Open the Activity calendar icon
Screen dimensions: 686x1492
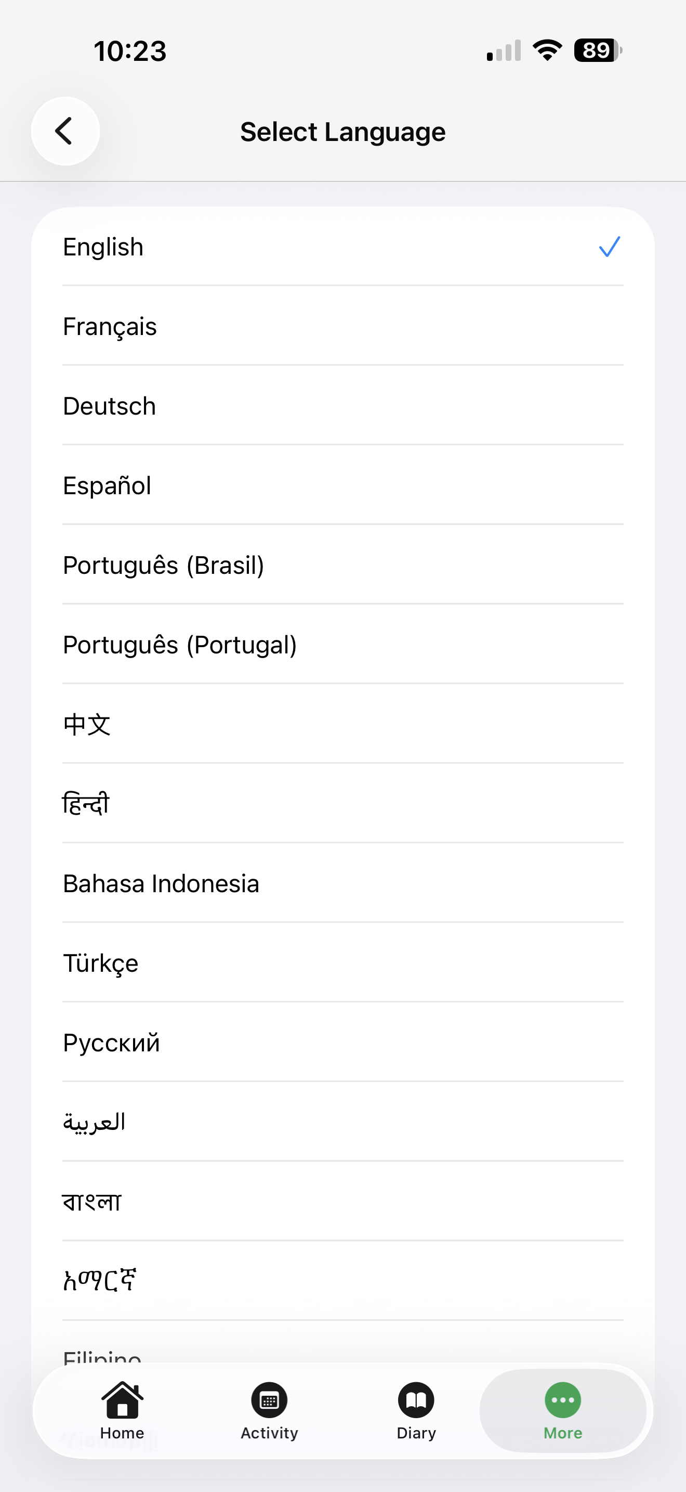[x=269, y=1400]
